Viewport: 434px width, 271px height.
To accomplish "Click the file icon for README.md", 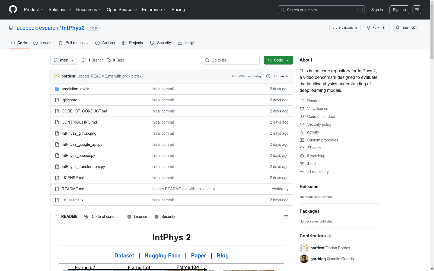I will click(x=57, y=189).
